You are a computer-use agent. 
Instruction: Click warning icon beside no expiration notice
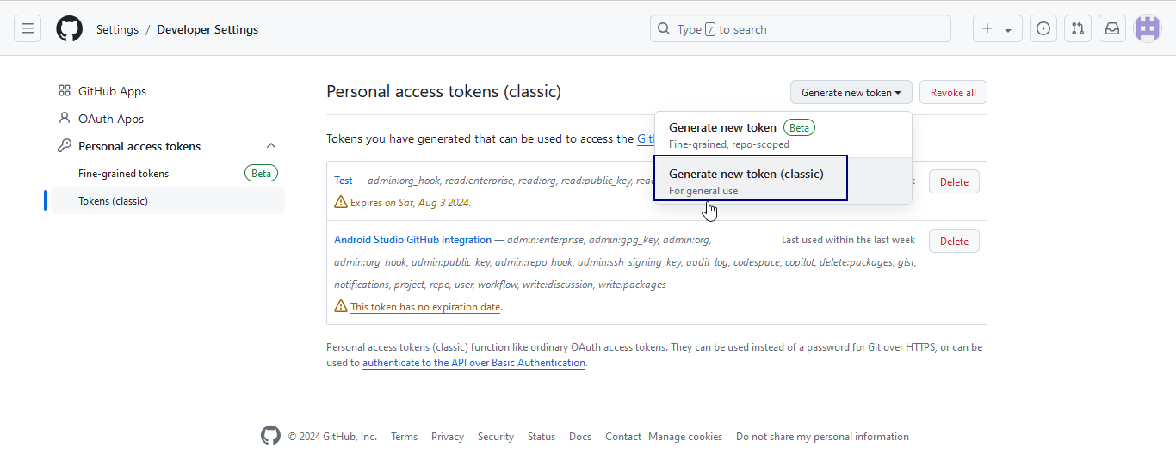coord(341,306)
